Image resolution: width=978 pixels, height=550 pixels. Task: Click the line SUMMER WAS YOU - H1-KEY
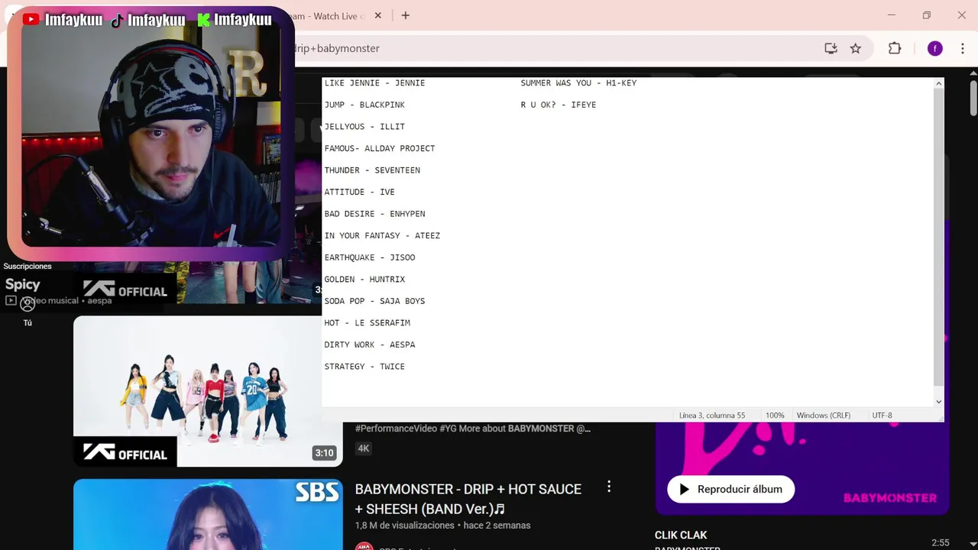coord(578,82)
